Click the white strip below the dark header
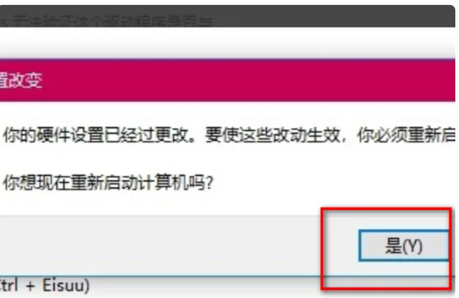459x298 pixels. click(x=227, y=43)
